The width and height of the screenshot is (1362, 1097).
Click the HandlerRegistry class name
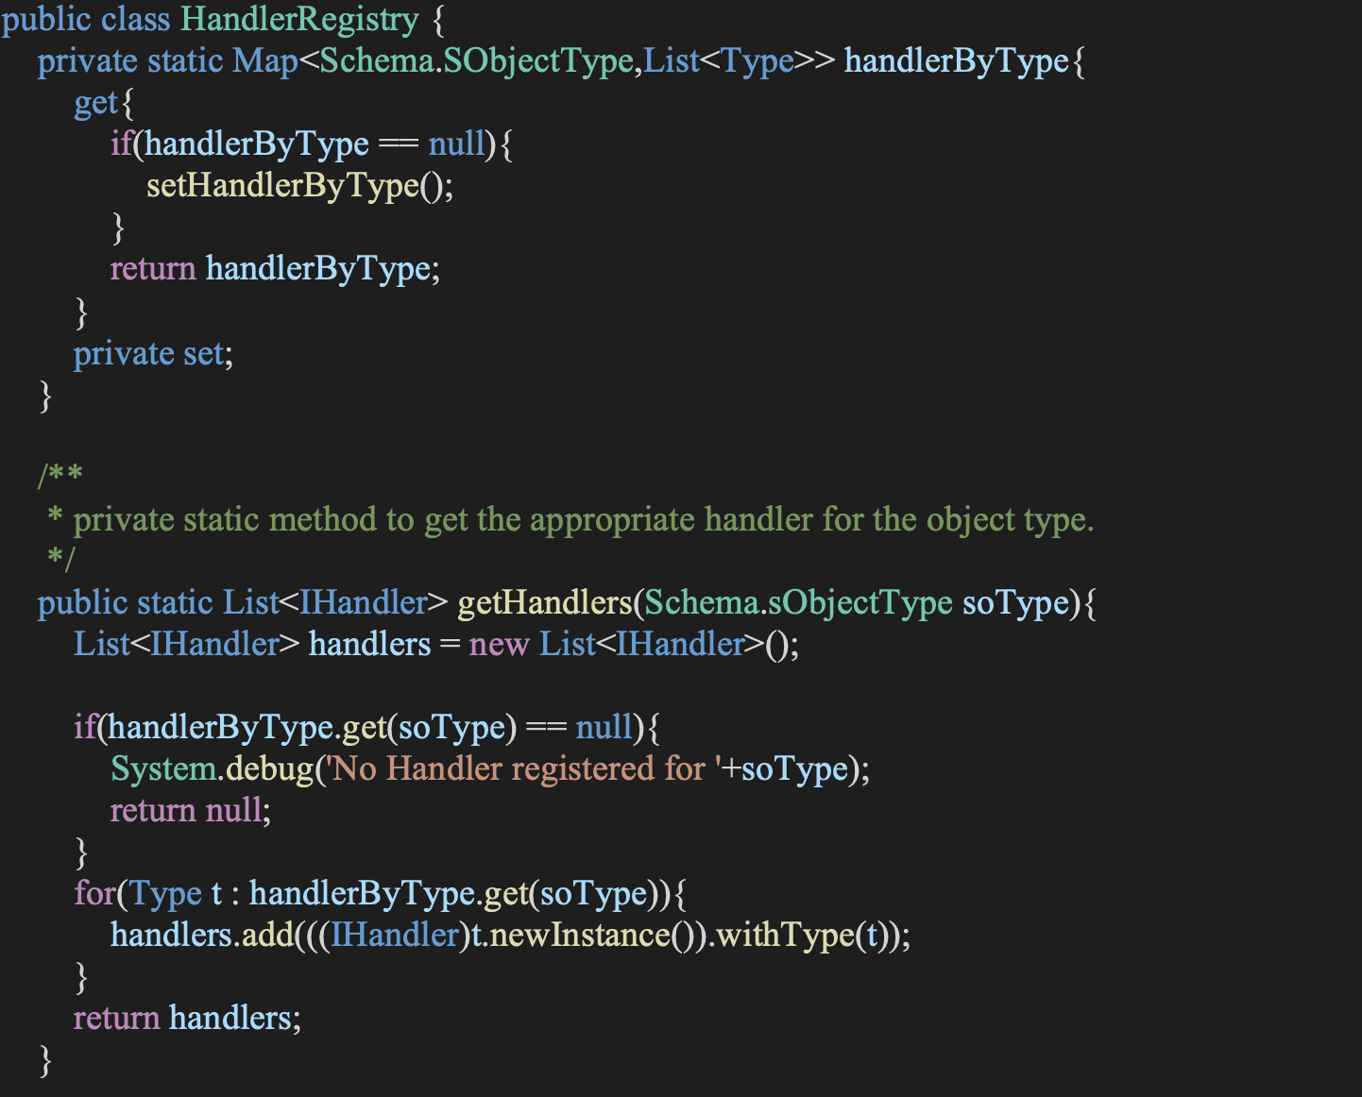click(x=299, y=20)
